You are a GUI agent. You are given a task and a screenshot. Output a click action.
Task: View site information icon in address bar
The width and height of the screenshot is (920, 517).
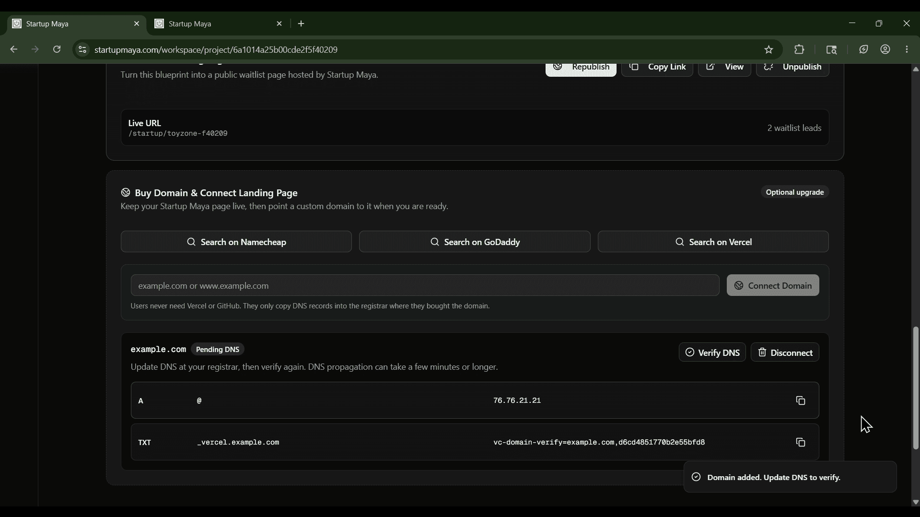pyautogui.click(x=82, y=49)
